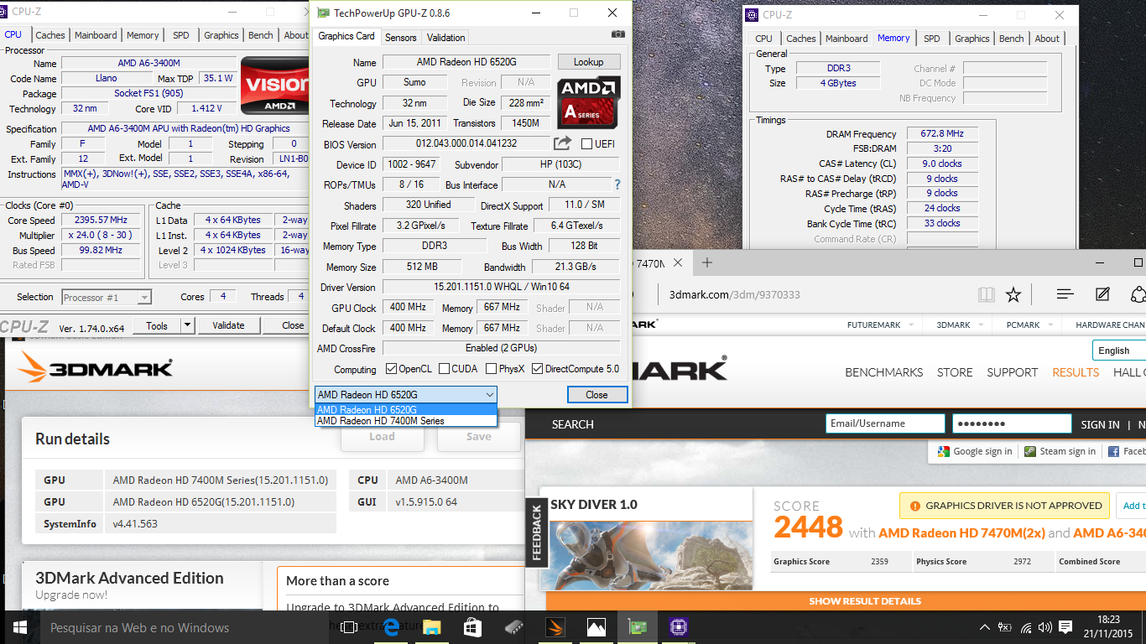Screen dimensions: 1146x644
Task: Click the Windows Start button
Action: pos(20,627)
